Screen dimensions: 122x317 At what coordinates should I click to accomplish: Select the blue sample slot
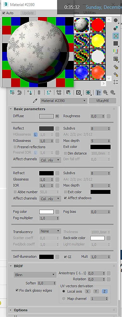point(82,73)
